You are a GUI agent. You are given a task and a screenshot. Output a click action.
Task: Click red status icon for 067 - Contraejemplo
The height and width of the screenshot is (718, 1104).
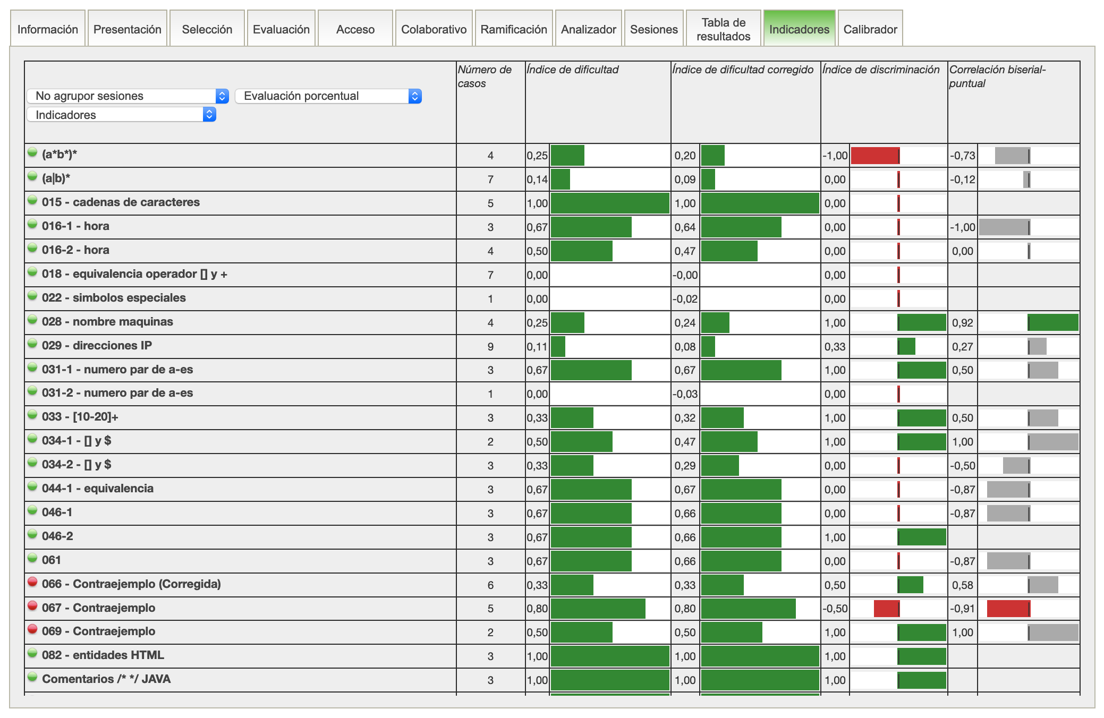click(32, 606)
